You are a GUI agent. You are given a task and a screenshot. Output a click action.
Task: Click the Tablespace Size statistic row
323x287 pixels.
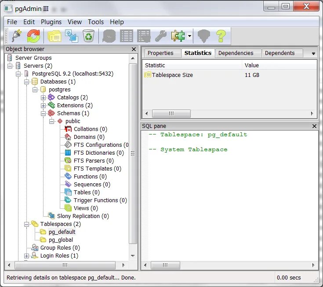[x=229, y=75]
